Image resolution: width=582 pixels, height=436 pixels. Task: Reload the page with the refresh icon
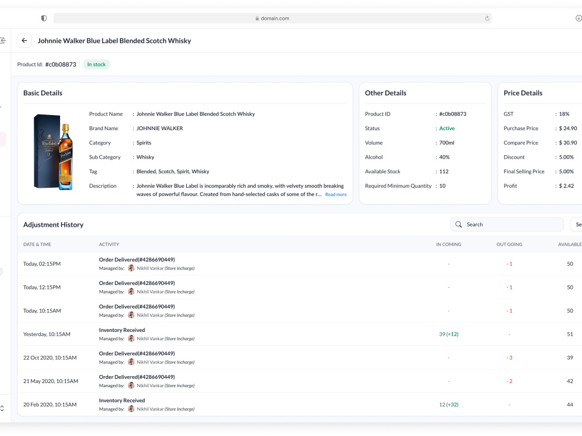[487, 18]
